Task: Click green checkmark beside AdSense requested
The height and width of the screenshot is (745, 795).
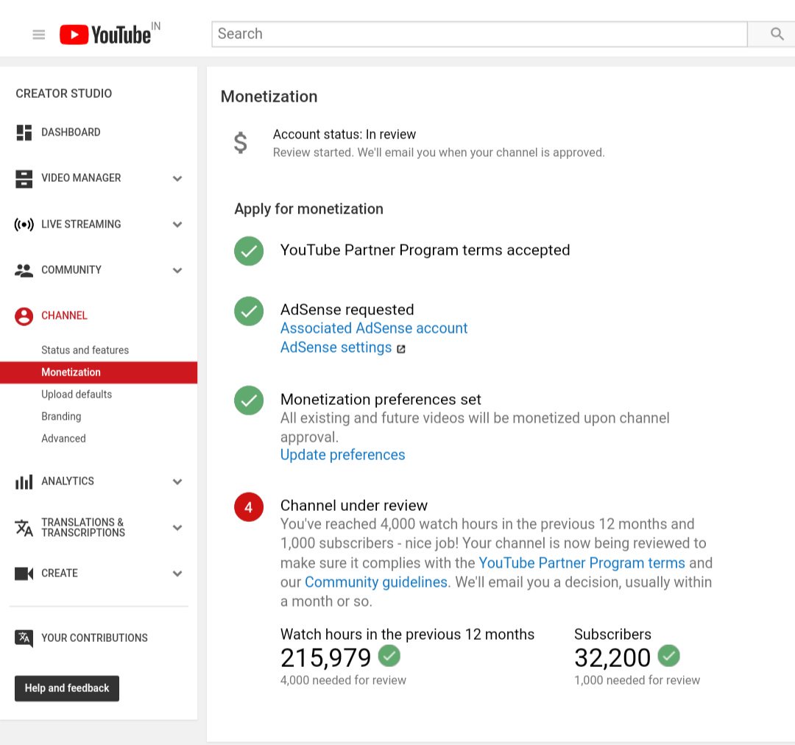Action: [x=249, y=311]
